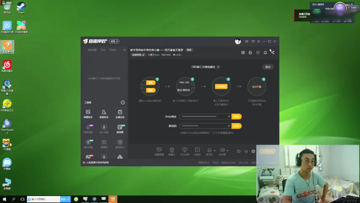Open the TeamSpeak 3 desktop shortcut
360x203 pixels.
[x=7, y=126]
